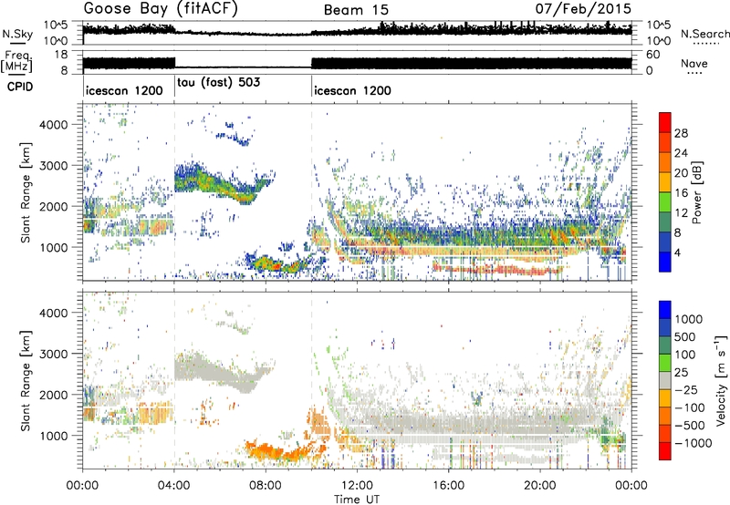Click velocity colorbar tick '1000'
Screen dimensions: 730x505
689,319
